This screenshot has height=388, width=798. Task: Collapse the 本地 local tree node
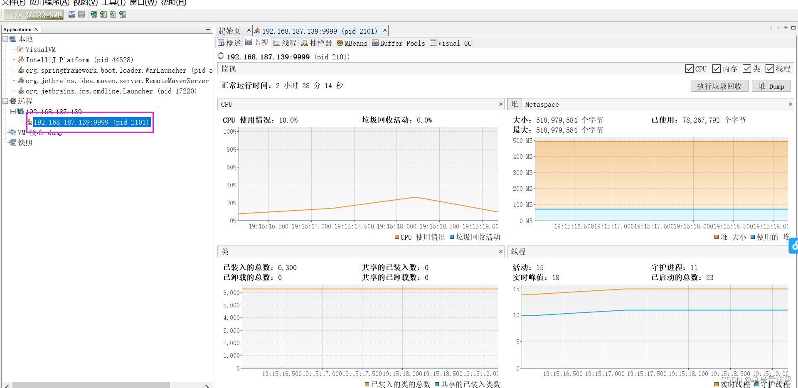pyautogui.click(x=5, y=39)
